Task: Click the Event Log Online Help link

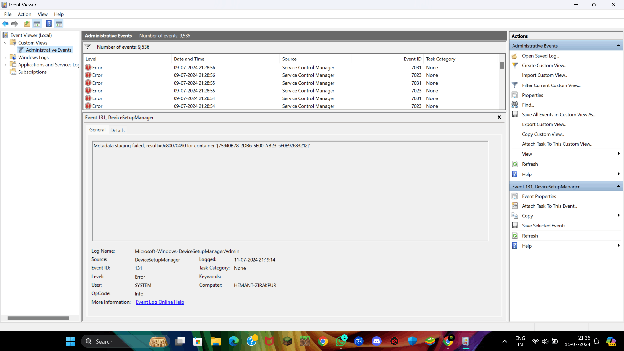Action: point(160,302)
